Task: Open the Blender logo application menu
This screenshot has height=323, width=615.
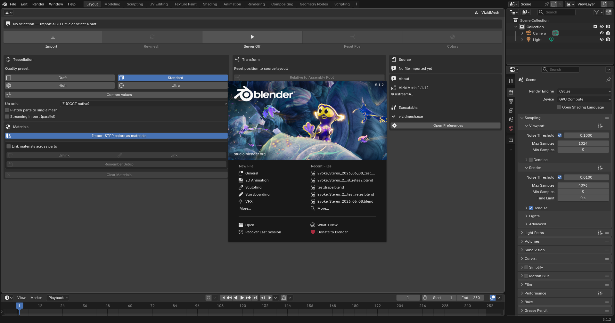Action: (x=4, y=4)
